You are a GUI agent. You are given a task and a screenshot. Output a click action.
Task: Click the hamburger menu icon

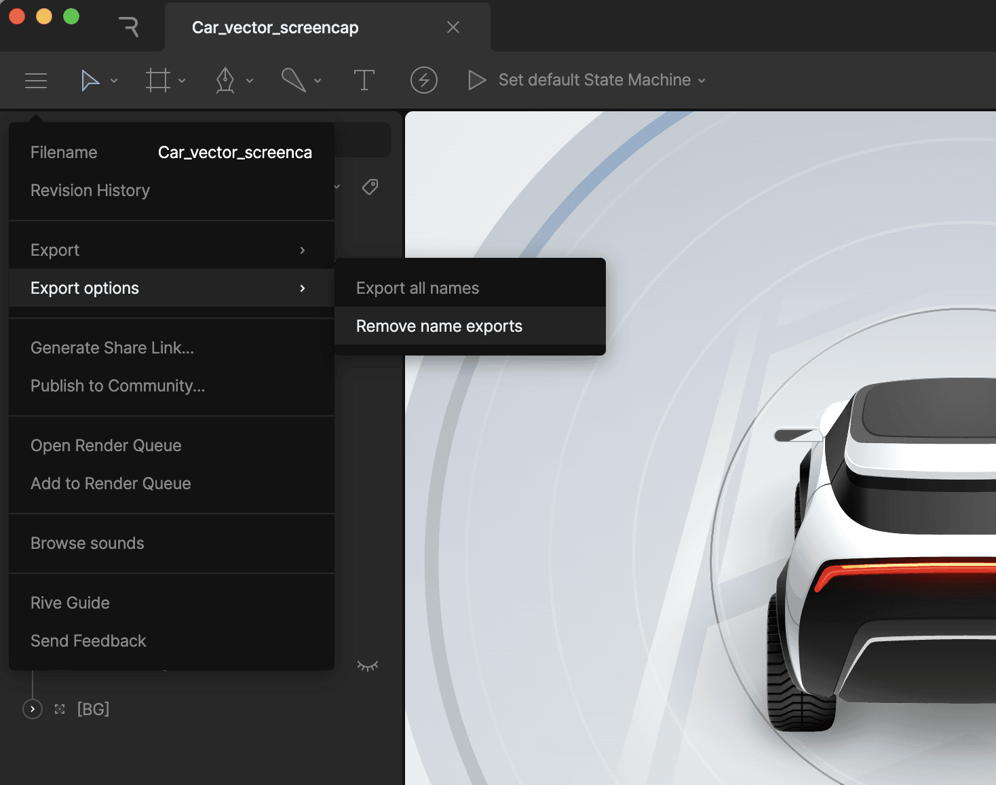36,81
